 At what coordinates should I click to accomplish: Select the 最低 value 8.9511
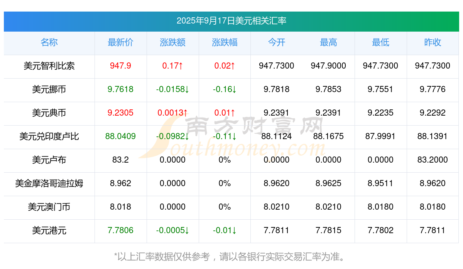coord(380,183)
